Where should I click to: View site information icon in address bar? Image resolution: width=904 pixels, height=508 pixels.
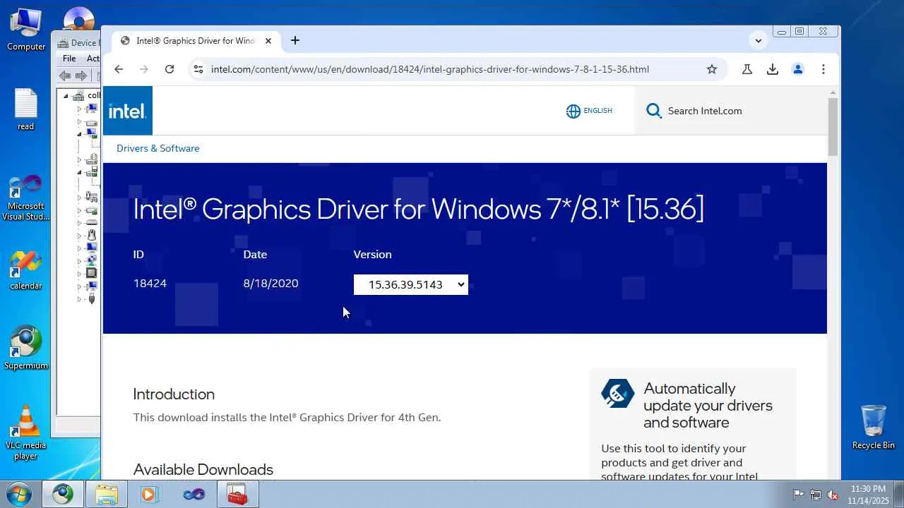[x=198, y=69]
